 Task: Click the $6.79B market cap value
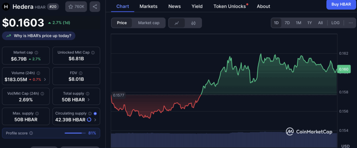click(19, 59)
